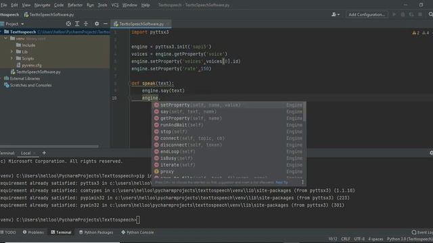
Task: Select TexttoSpeechSoftware.py in project tree
Action: point(36,72)
